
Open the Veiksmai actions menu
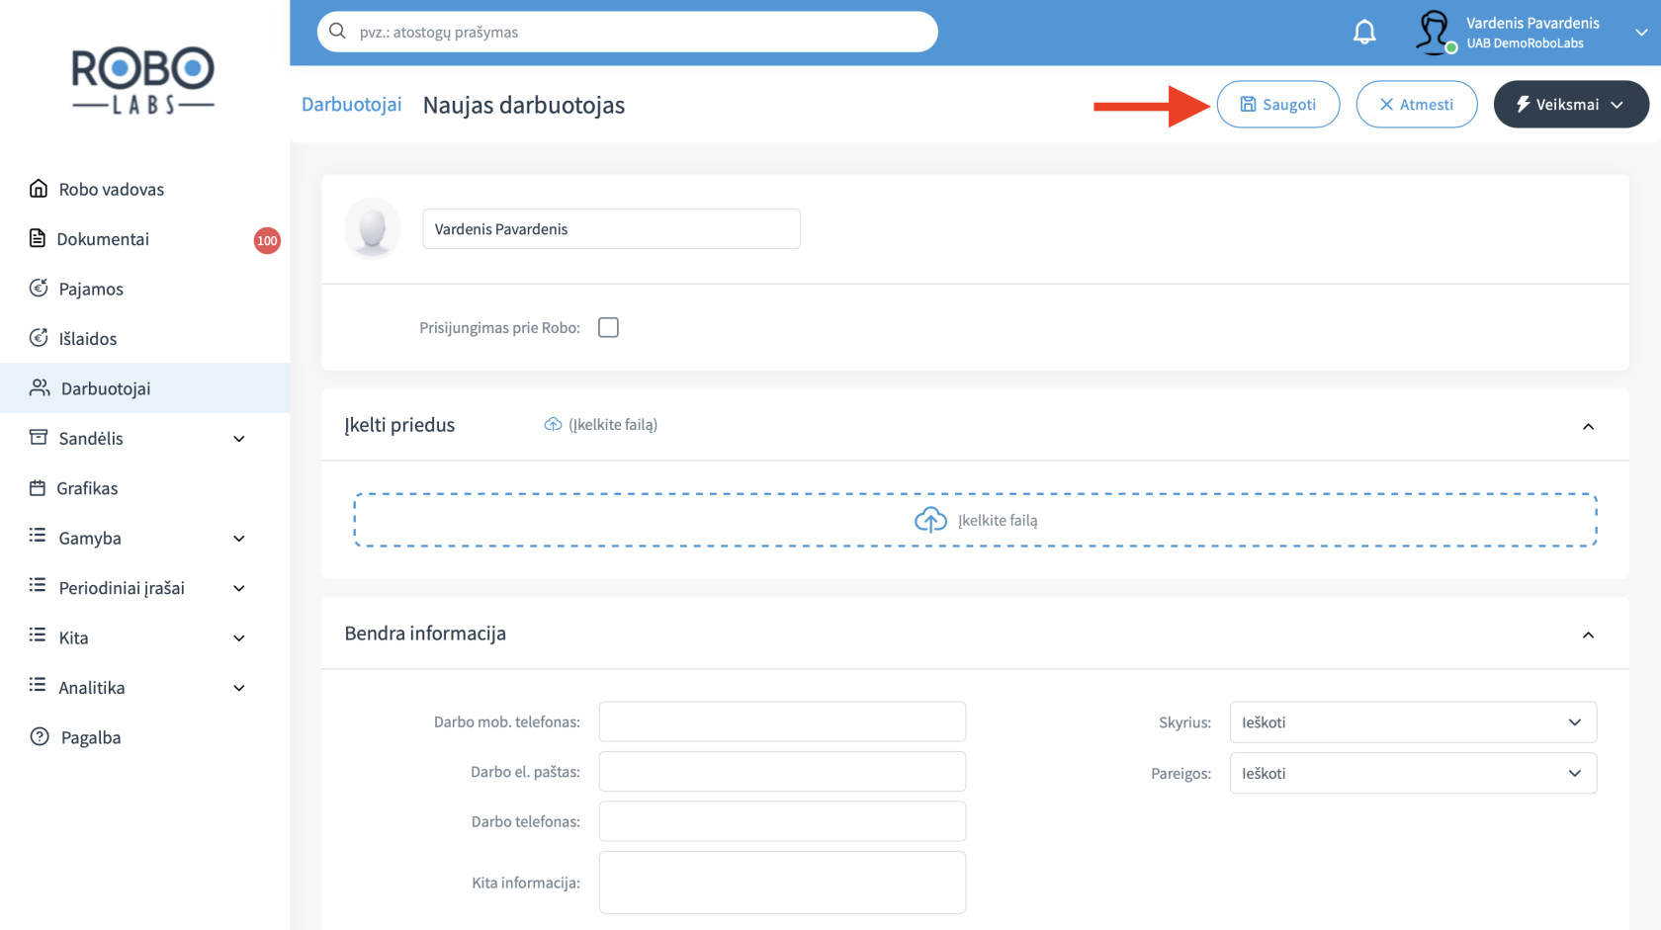coord(1571,104)
